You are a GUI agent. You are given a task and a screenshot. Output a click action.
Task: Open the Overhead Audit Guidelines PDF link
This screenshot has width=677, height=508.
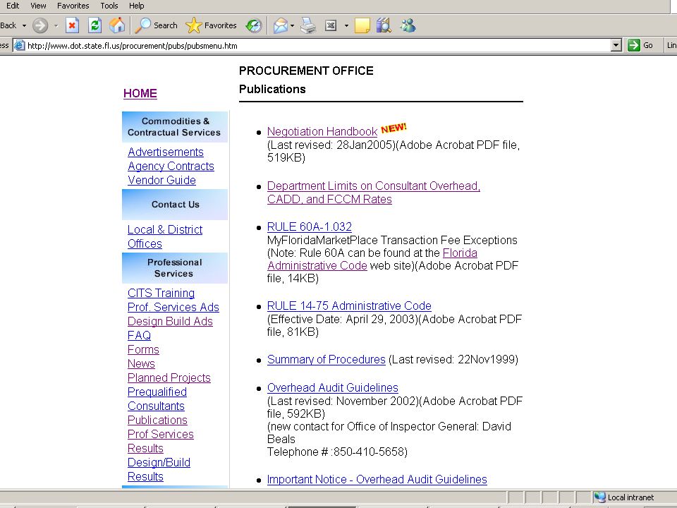332,387
